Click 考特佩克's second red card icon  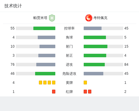click(90, 92)
